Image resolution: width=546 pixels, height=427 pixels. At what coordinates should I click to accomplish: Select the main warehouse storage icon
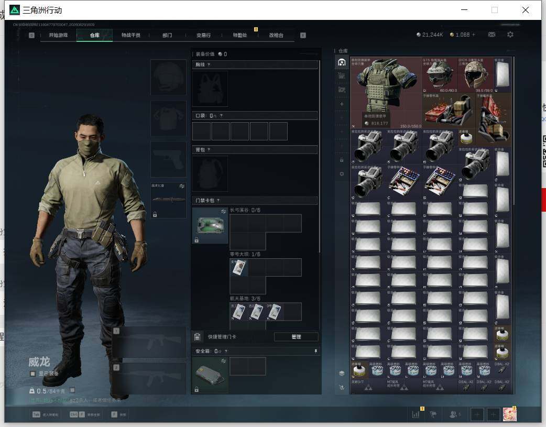click(342, 62)
